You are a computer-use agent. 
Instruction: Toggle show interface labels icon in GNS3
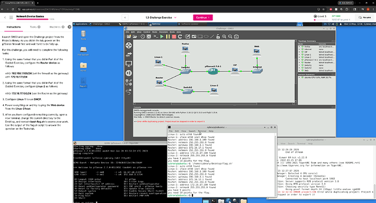coord(149,36)
